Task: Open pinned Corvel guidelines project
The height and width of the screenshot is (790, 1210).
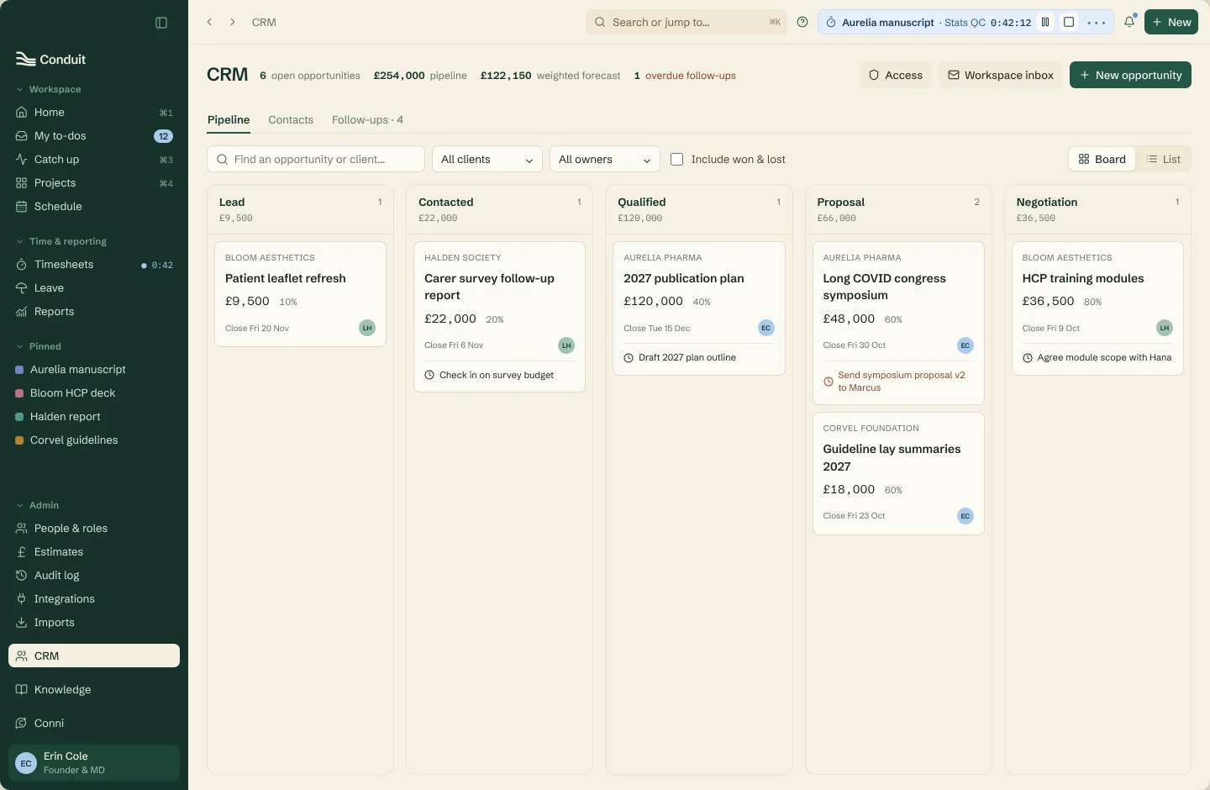Action: [x=94, y=440]
